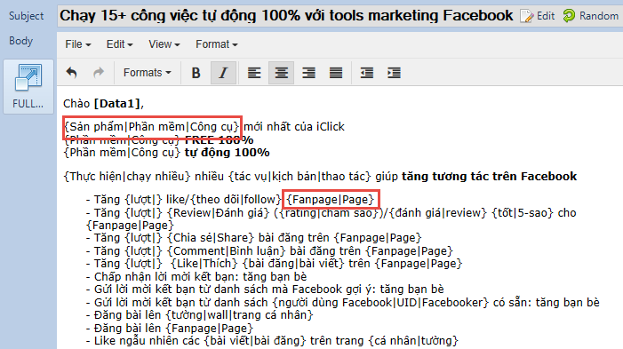Open the File menu
623x349 pixels.
(x=78, y=44)
